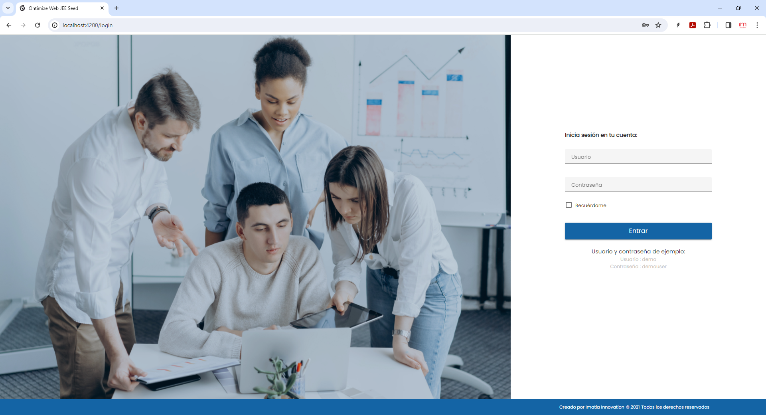Focus the Contraseña input field

(x=638, y=184)
